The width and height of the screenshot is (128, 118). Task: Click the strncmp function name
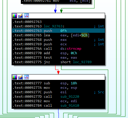tap(74, 49)
